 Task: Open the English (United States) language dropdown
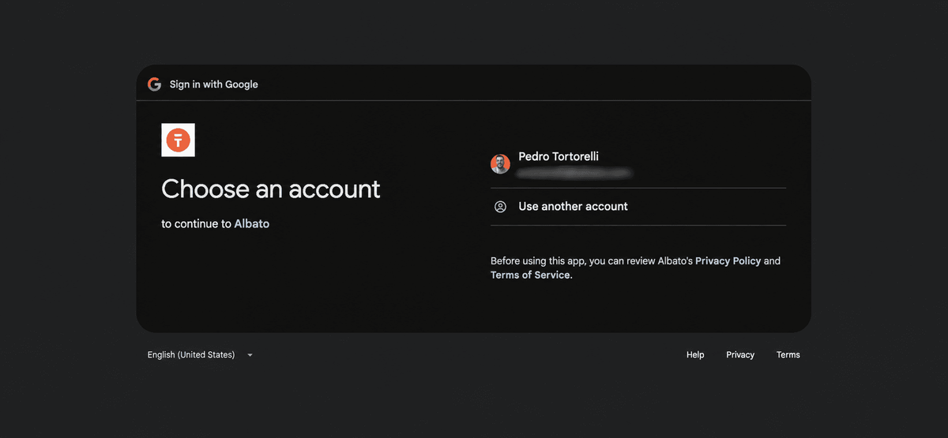pos(200,355)
